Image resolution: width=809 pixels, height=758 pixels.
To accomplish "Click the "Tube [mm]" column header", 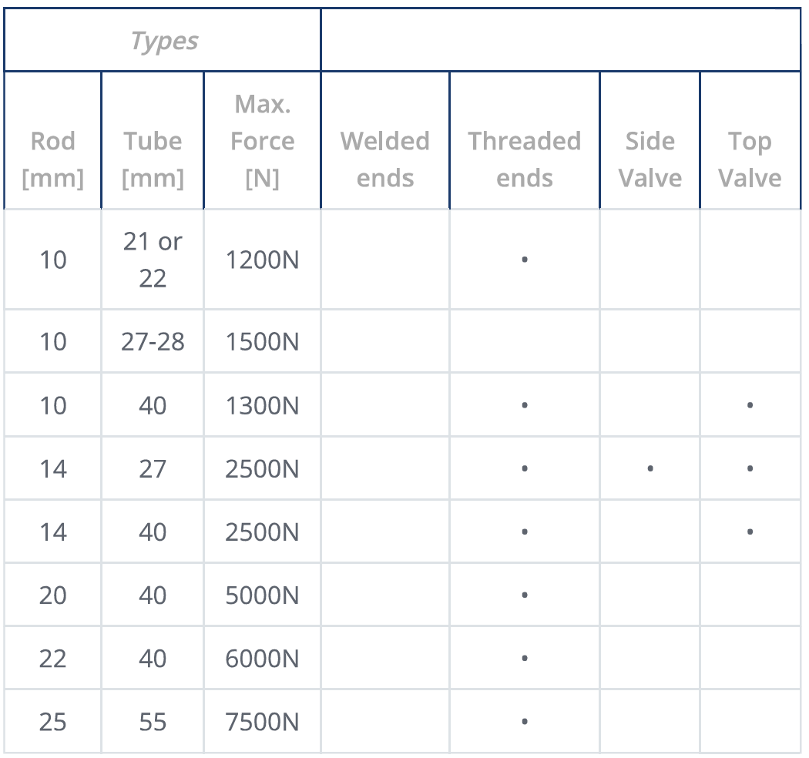I will [153, 159].
